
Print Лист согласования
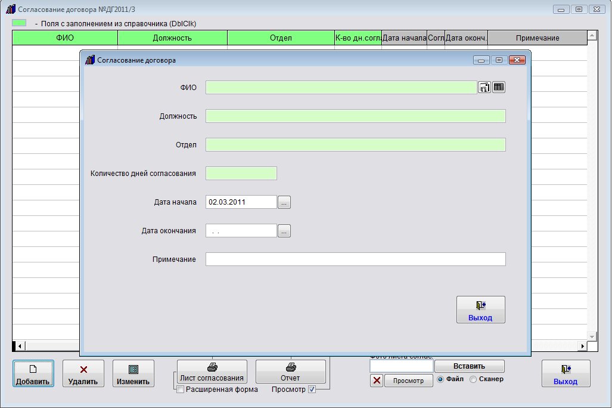coord(212,372)
